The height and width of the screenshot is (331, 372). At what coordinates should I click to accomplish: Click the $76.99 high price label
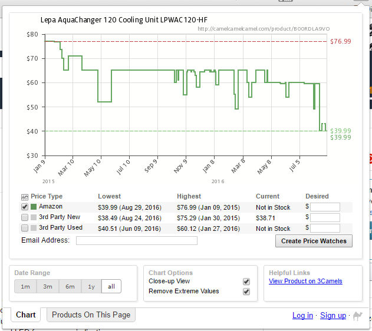pos(340,41)
